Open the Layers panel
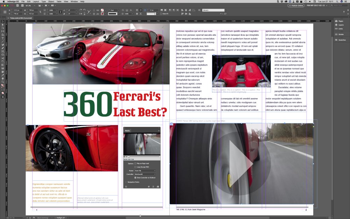This screenshot has width=350, height=219. pyautogui.click(x=339, y=25)
